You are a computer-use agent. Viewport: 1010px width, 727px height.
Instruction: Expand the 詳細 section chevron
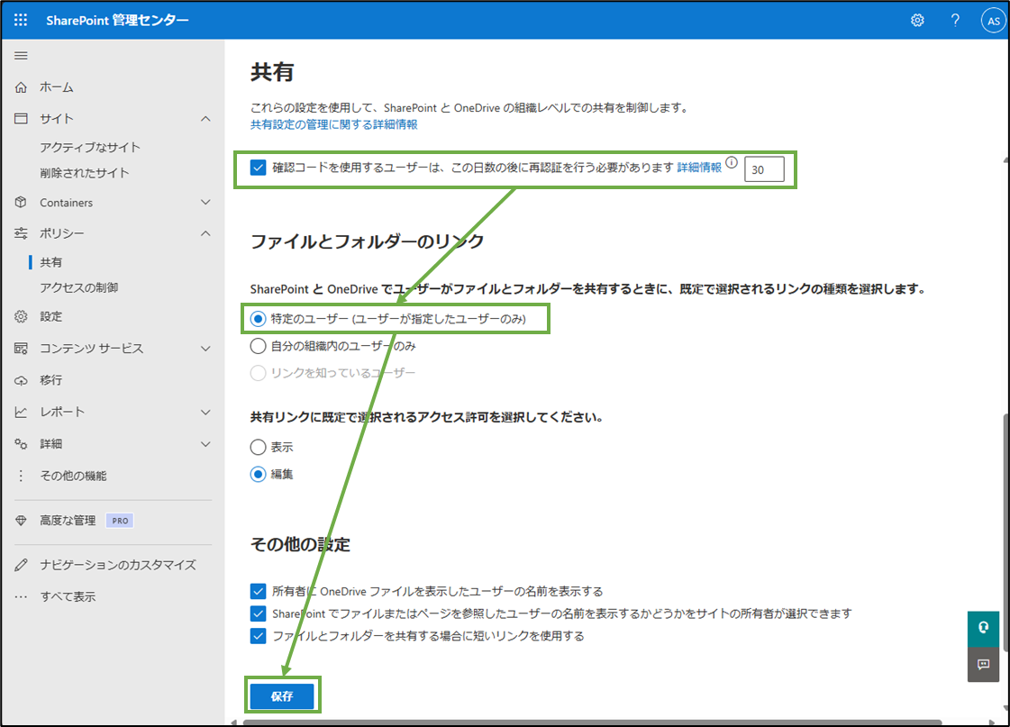[x=205, y=443]
